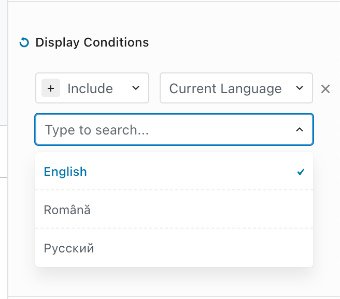Focus the Type to search field
Viewport: 340px width, 299px height.
(97, 130)
